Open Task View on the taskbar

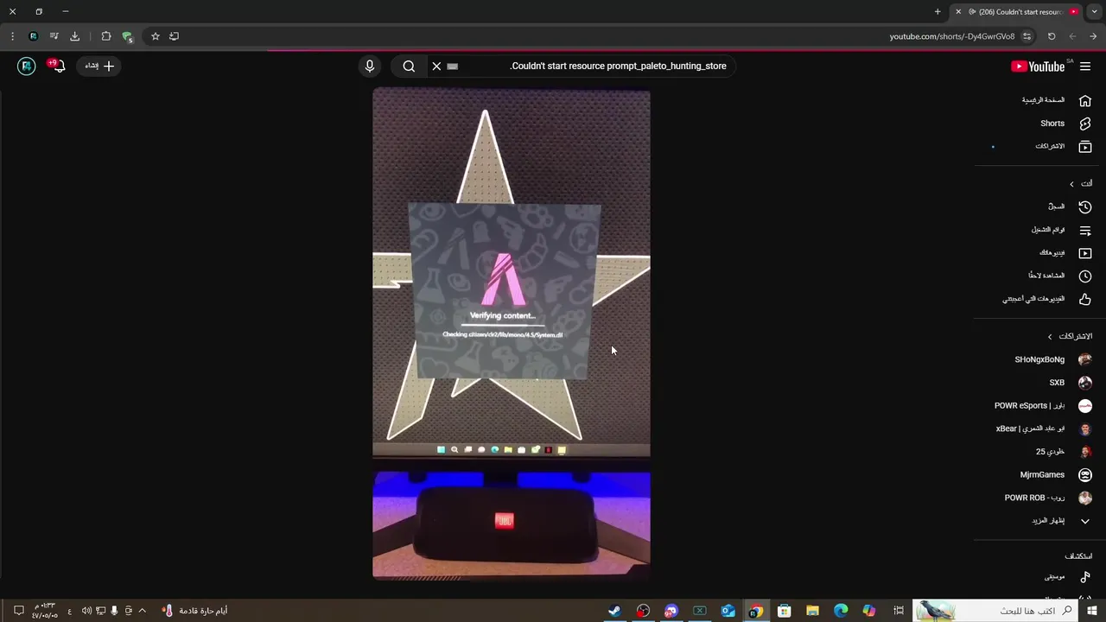coord(899,611)
